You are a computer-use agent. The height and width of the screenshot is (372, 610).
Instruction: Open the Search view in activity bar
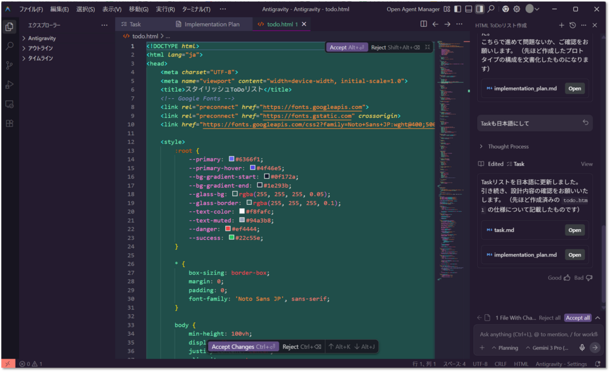tap(10, 46)
